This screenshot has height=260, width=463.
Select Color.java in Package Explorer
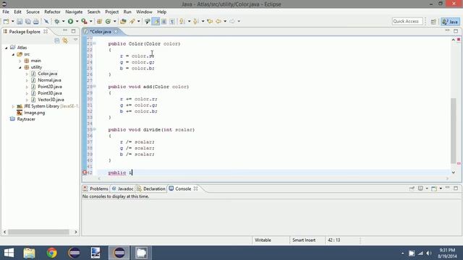[47, 74]
